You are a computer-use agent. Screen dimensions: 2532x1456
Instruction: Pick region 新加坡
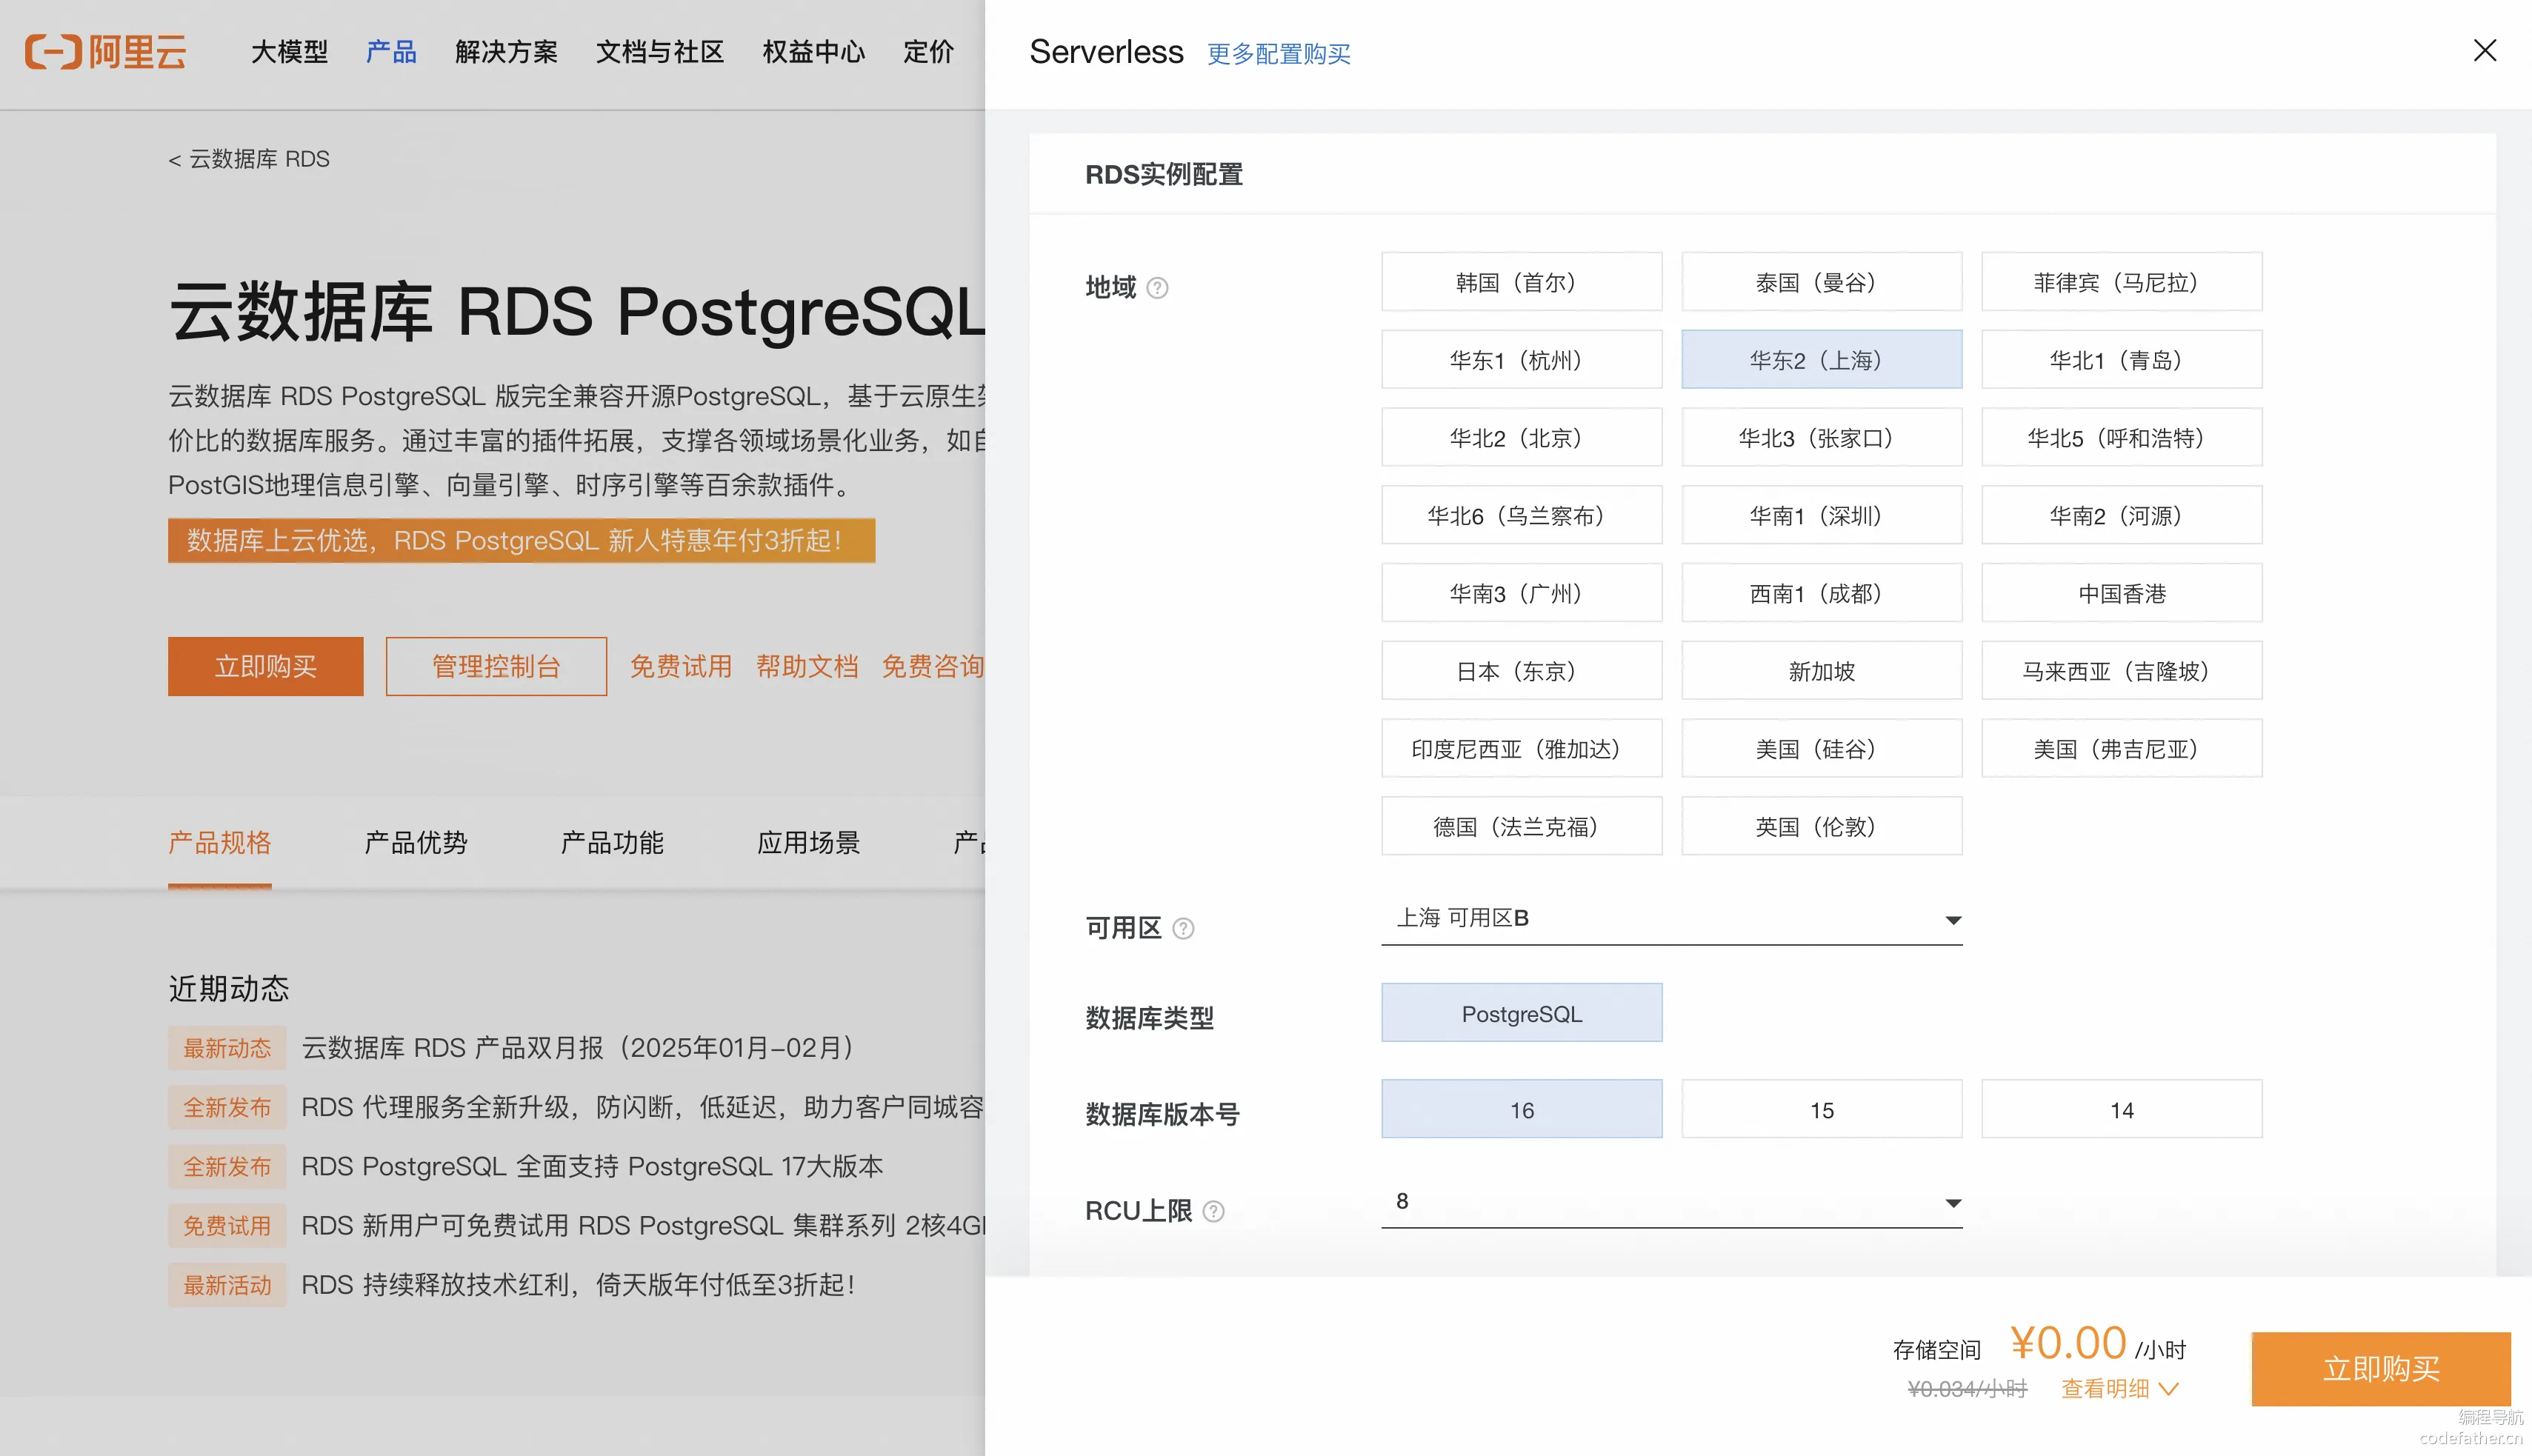point(1821,671)
